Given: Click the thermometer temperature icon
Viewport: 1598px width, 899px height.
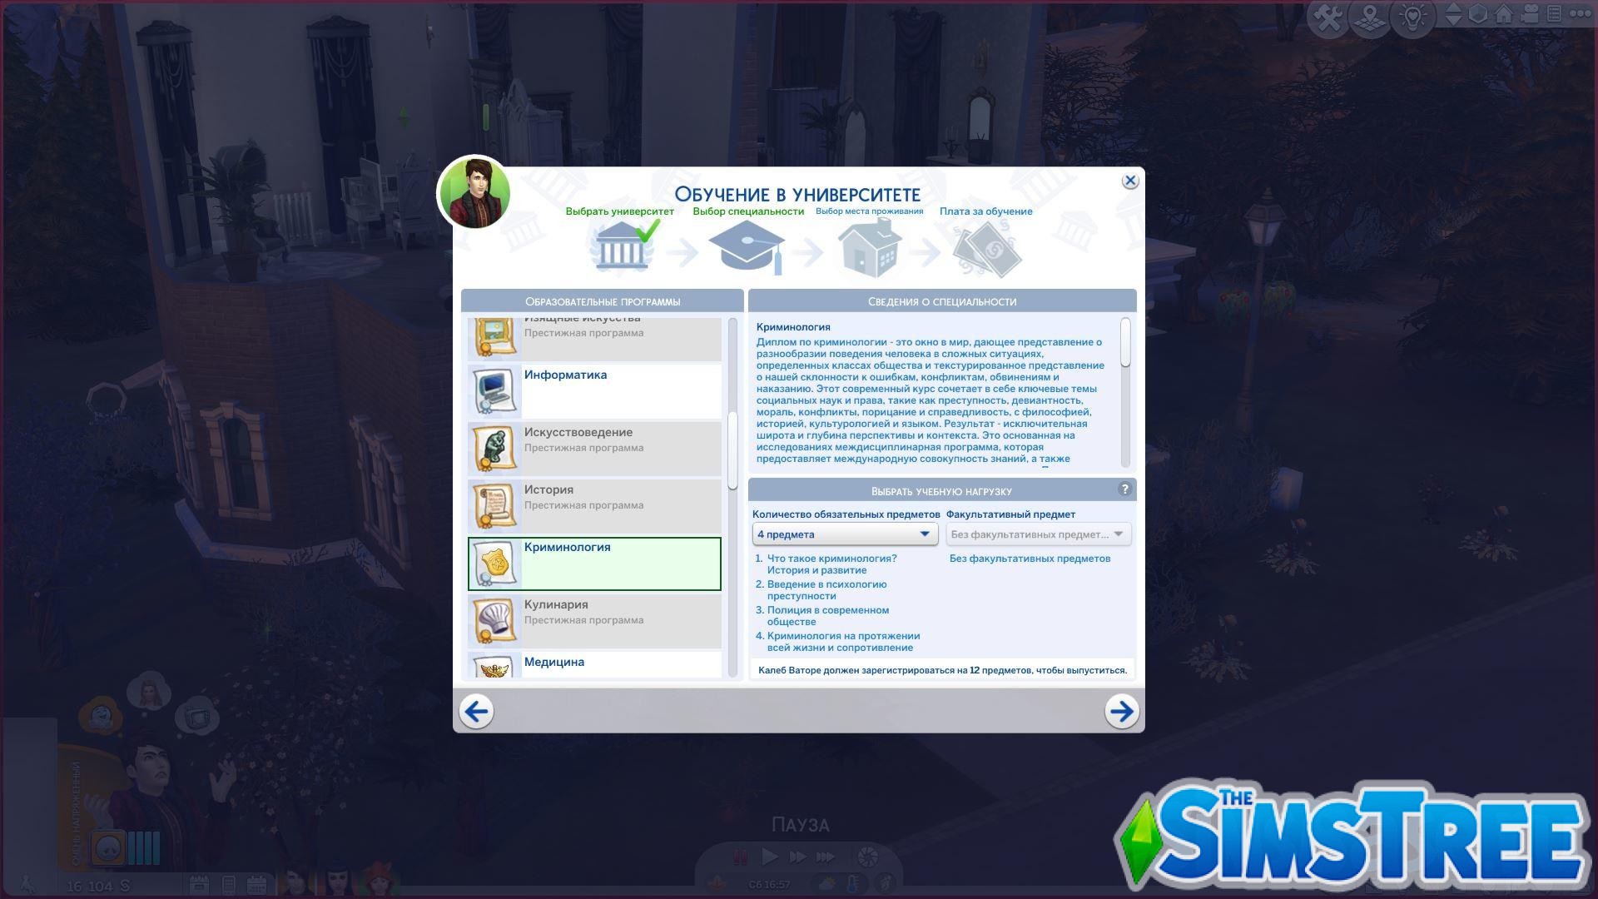Looking at the screenshot, I should [854, 884].
